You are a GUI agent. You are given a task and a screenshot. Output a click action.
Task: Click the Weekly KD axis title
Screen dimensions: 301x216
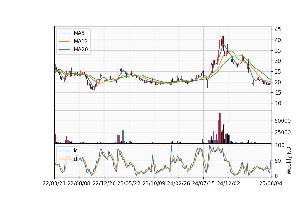[x=289, y=161]
